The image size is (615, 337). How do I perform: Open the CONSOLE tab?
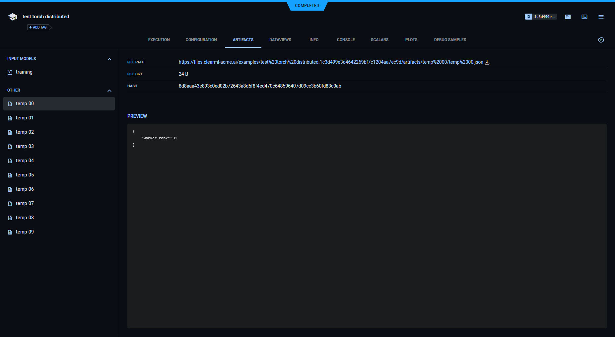[346, 40]
